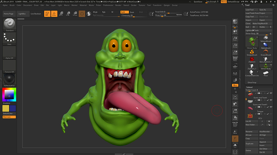Image resolution: width=277 pixels, height=155 pixels.
Task: Select the ECU subtool thumbnail
Action: click(250, 115)
